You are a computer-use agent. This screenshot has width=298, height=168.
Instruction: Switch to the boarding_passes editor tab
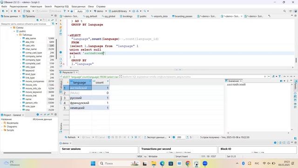(182, 16)
